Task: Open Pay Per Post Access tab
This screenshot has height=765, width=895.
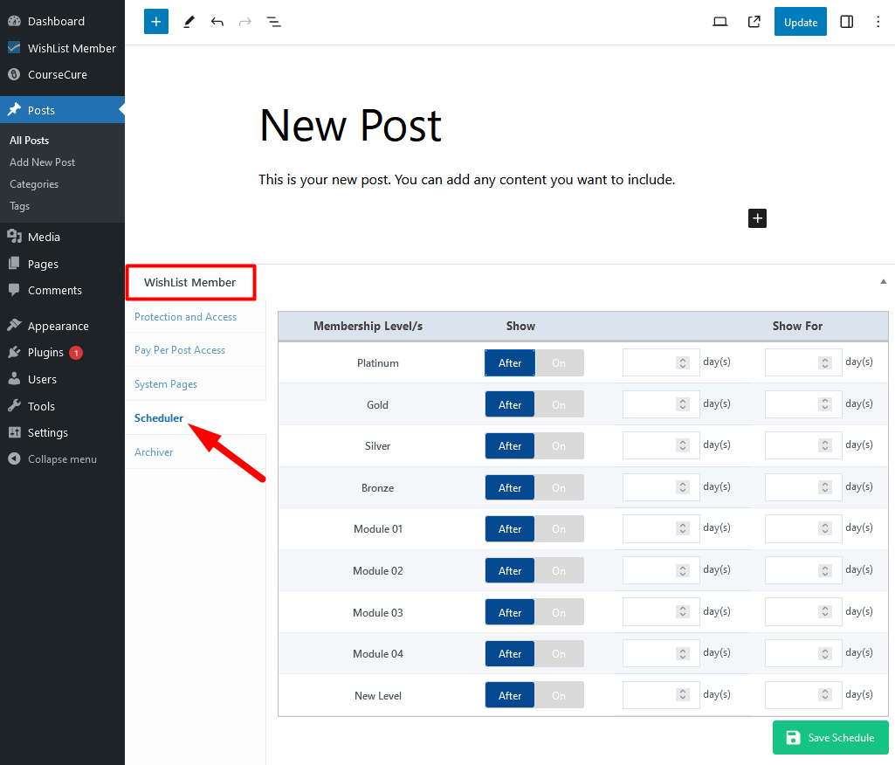Action: (x=180, y=350)
